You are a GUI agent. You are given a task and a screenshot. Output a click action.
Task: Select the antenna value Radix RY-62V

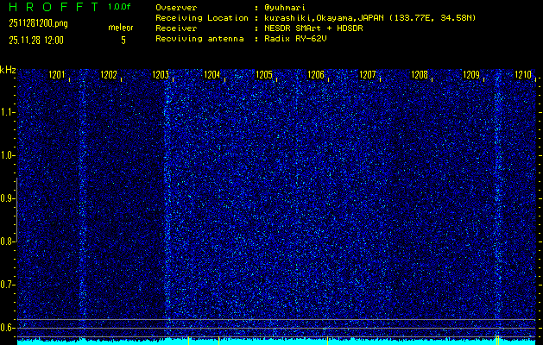tap(295, 39)
